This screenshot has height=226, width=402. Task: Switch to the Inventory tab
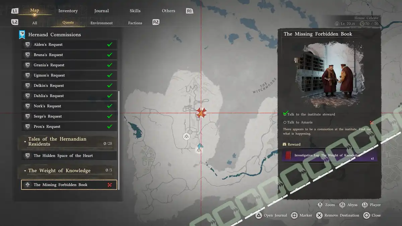pos(68,11)
